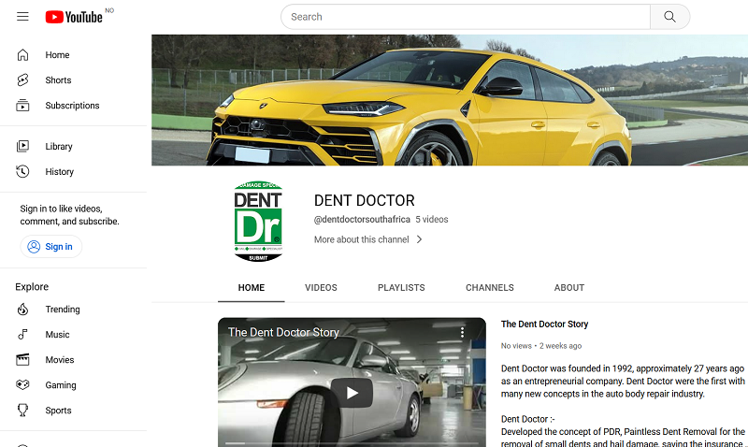Click The Dent Doctor Story video thumbnail
748x447 pixels.
352,382
